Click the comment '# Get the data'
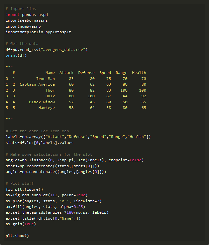The width and height of the screenshot is (209, 245). pyautogui.click(x=22, y=44)
